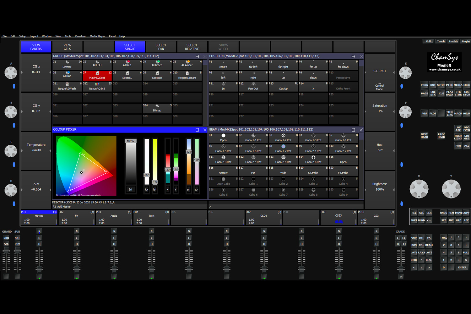Adjust the Grand master fader
The height and width of the screenshot is (314, 471).
click(x=6, y=251)
